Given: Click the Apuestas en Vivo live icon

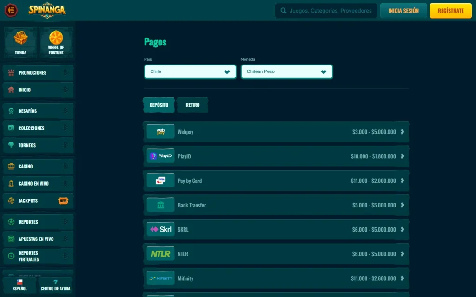Looking at the screenshot, I should click(x=11, y=239).
